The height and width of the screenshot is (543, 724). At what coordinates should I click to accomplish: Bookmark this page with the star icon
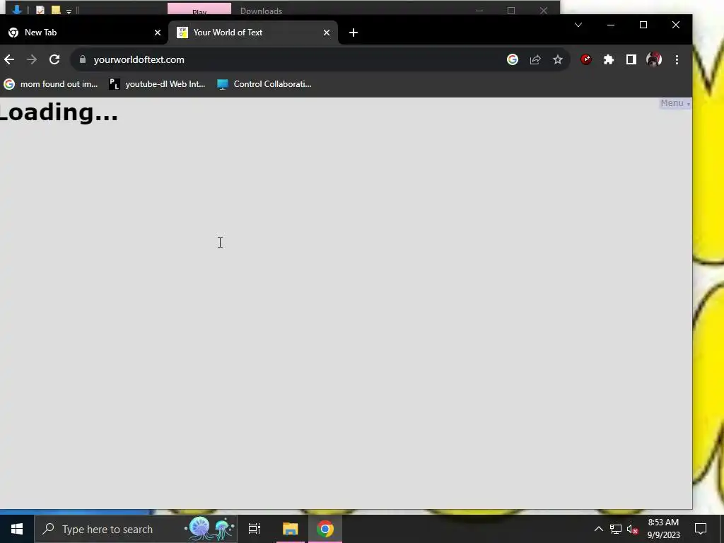point(558,59)
